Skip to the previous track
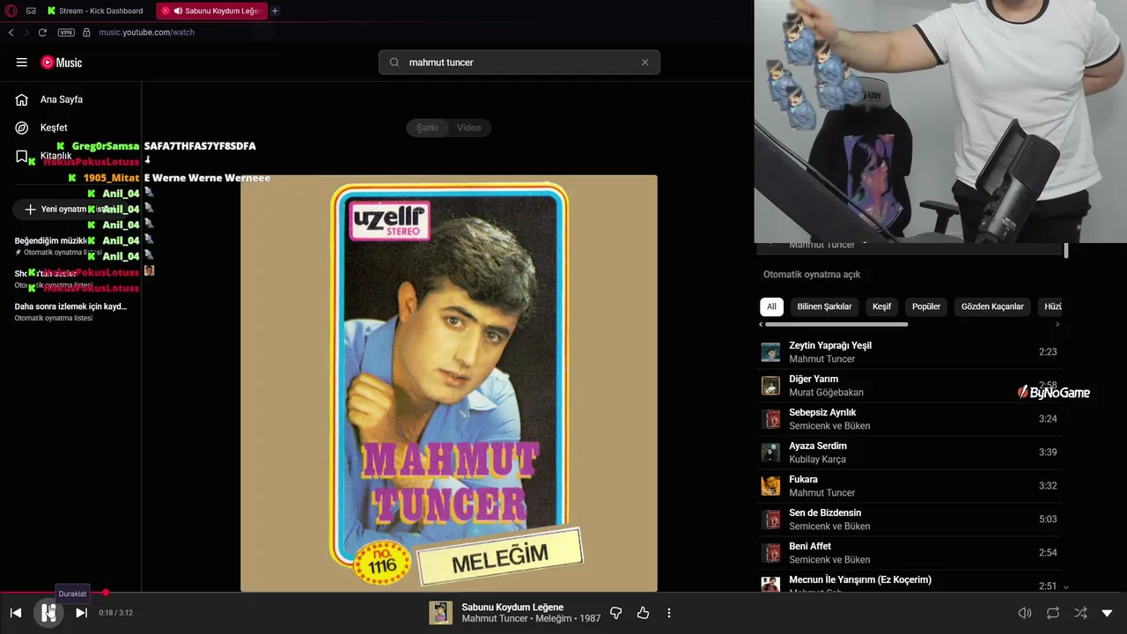The height and width of the screenshot is (634, 1127). click(16, 613)
